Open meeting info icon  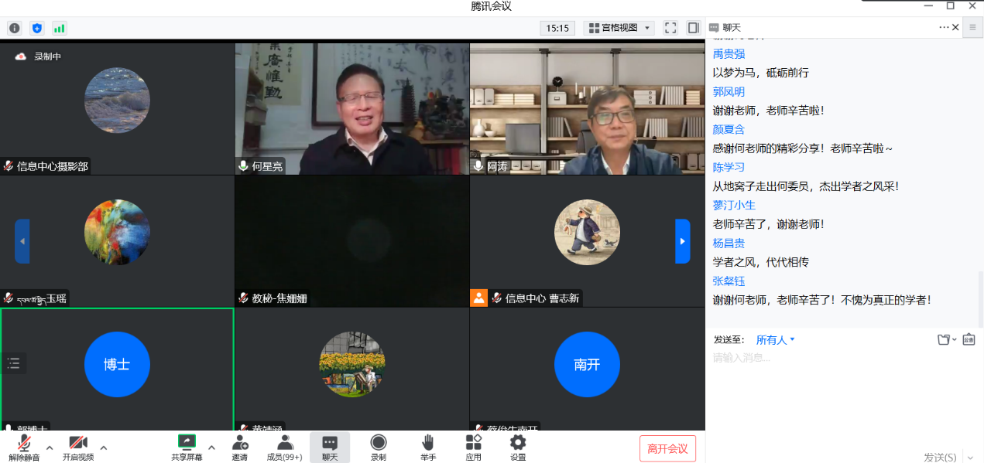[x=14, y=28]
